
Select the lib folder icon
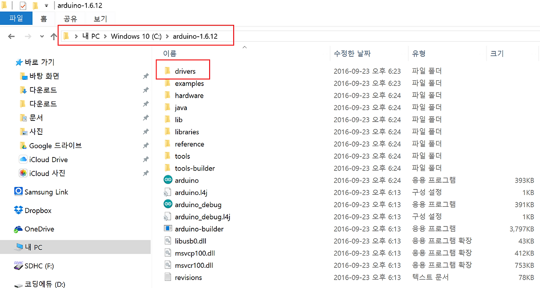167,120
